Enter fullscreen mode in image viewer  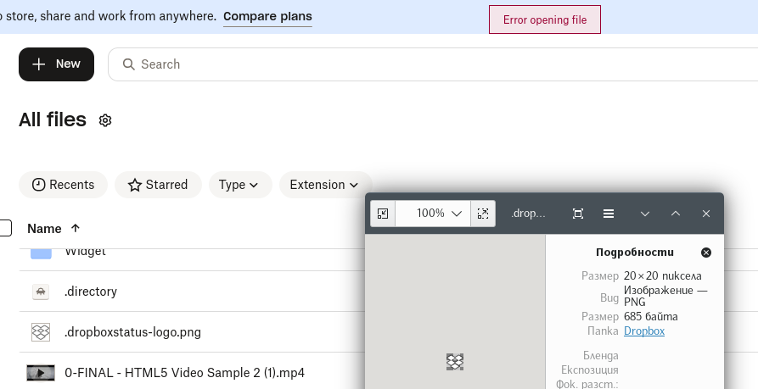pyautogui.click(x=578, y=214)
